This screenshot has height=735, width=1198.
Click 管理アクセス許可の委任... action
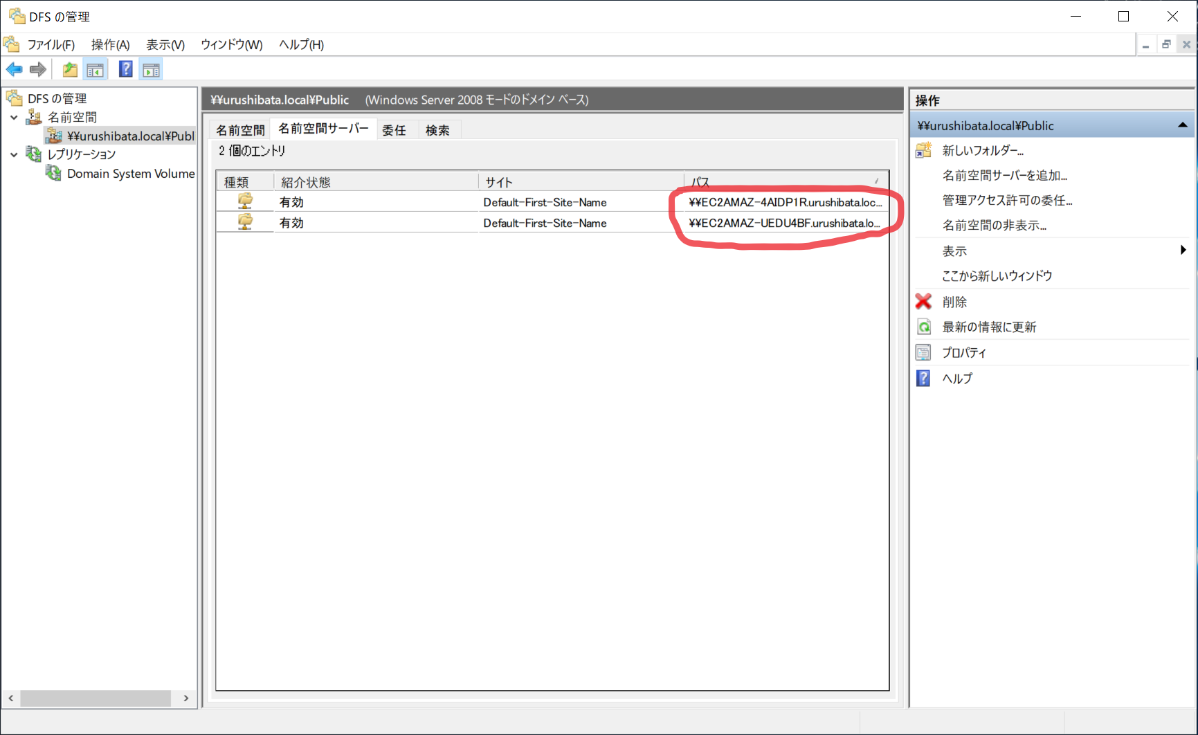tap(1008, 201)
